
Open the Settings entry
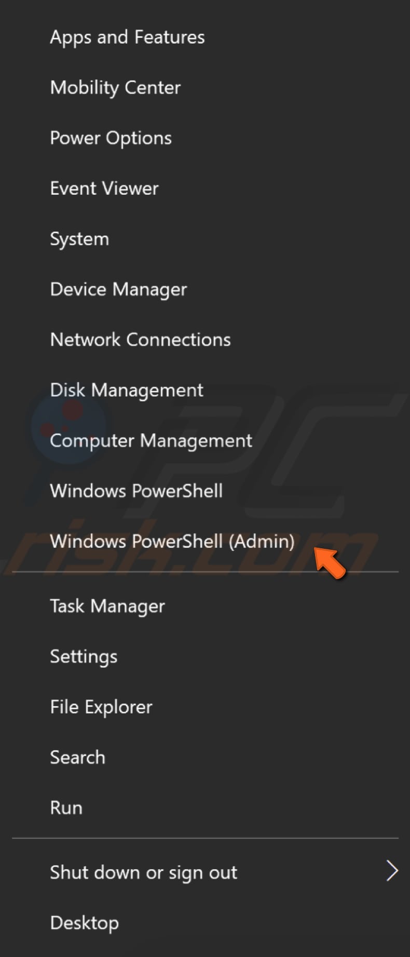(x=84, y=656)
